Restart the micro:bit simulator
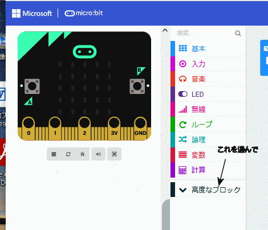Image resolution: width=268 pixels, height=230 pixels. [x=68, y=154]
